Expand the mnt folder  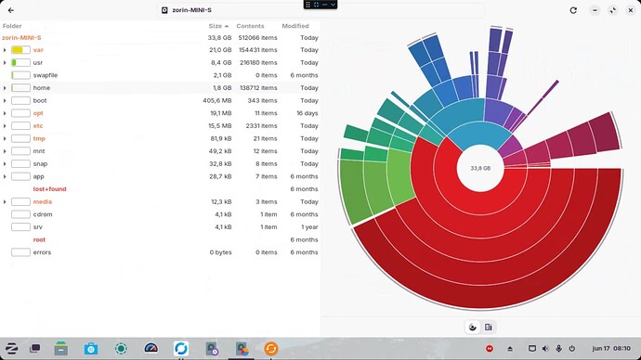(x=5, y=151)
